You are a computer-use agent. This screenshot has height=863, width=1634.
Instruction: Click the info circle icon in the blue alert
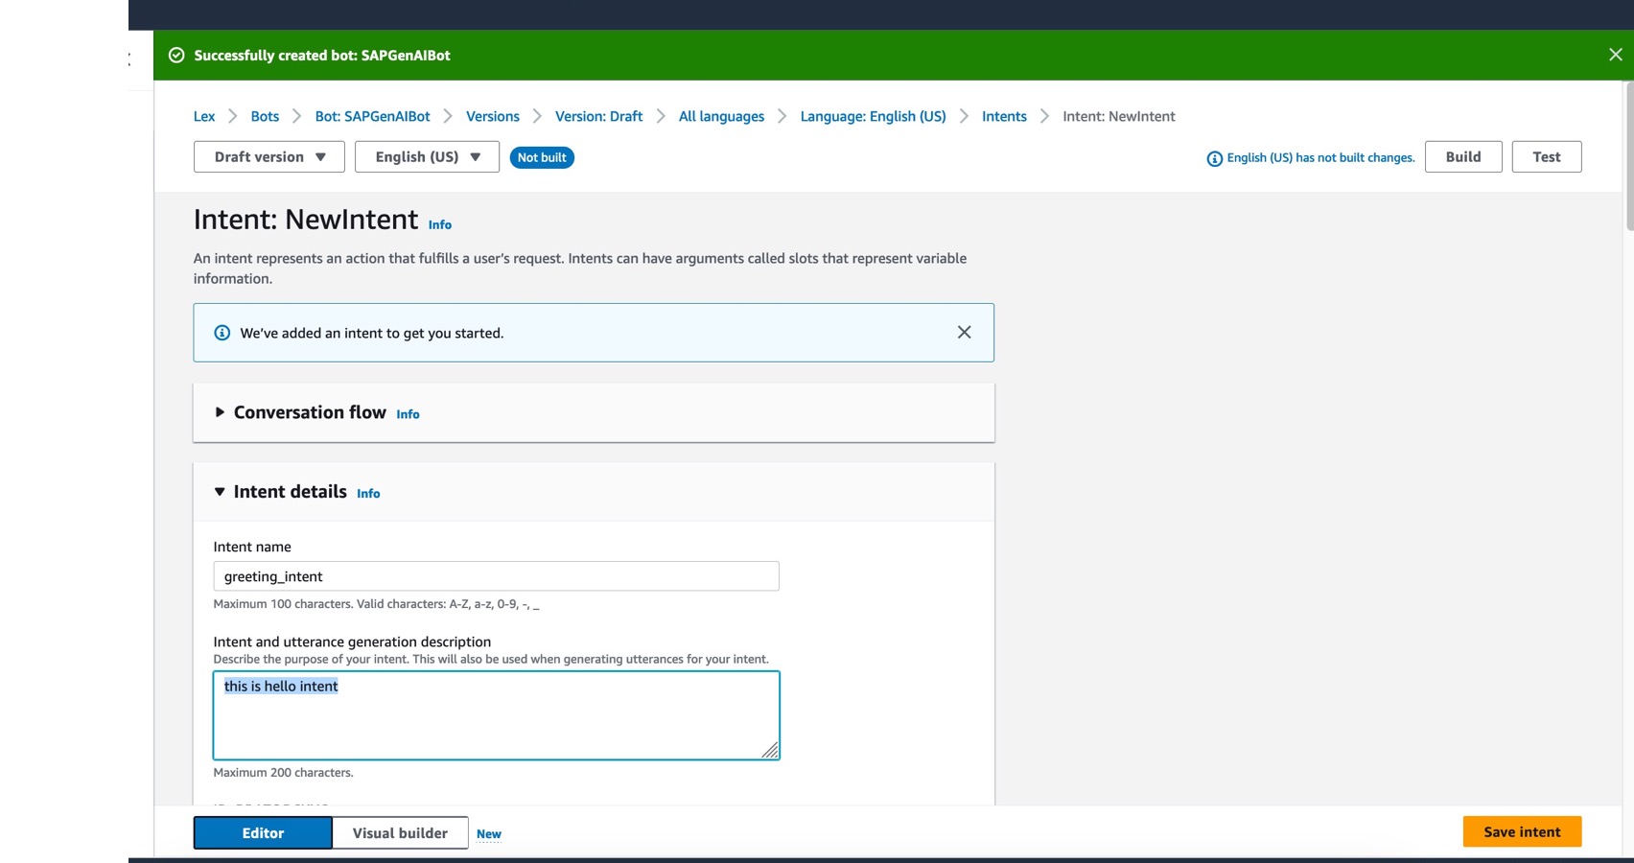pyautogui.click(x=222, y=333)
